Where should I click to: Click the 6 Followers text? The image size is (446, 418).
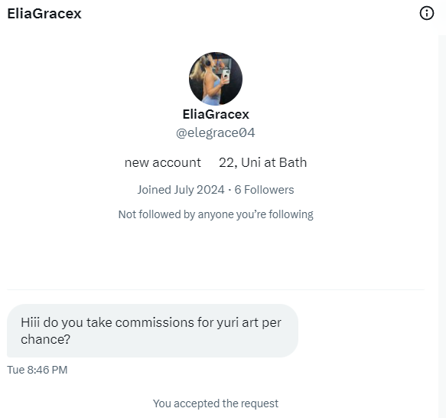[x=264, y=190]
